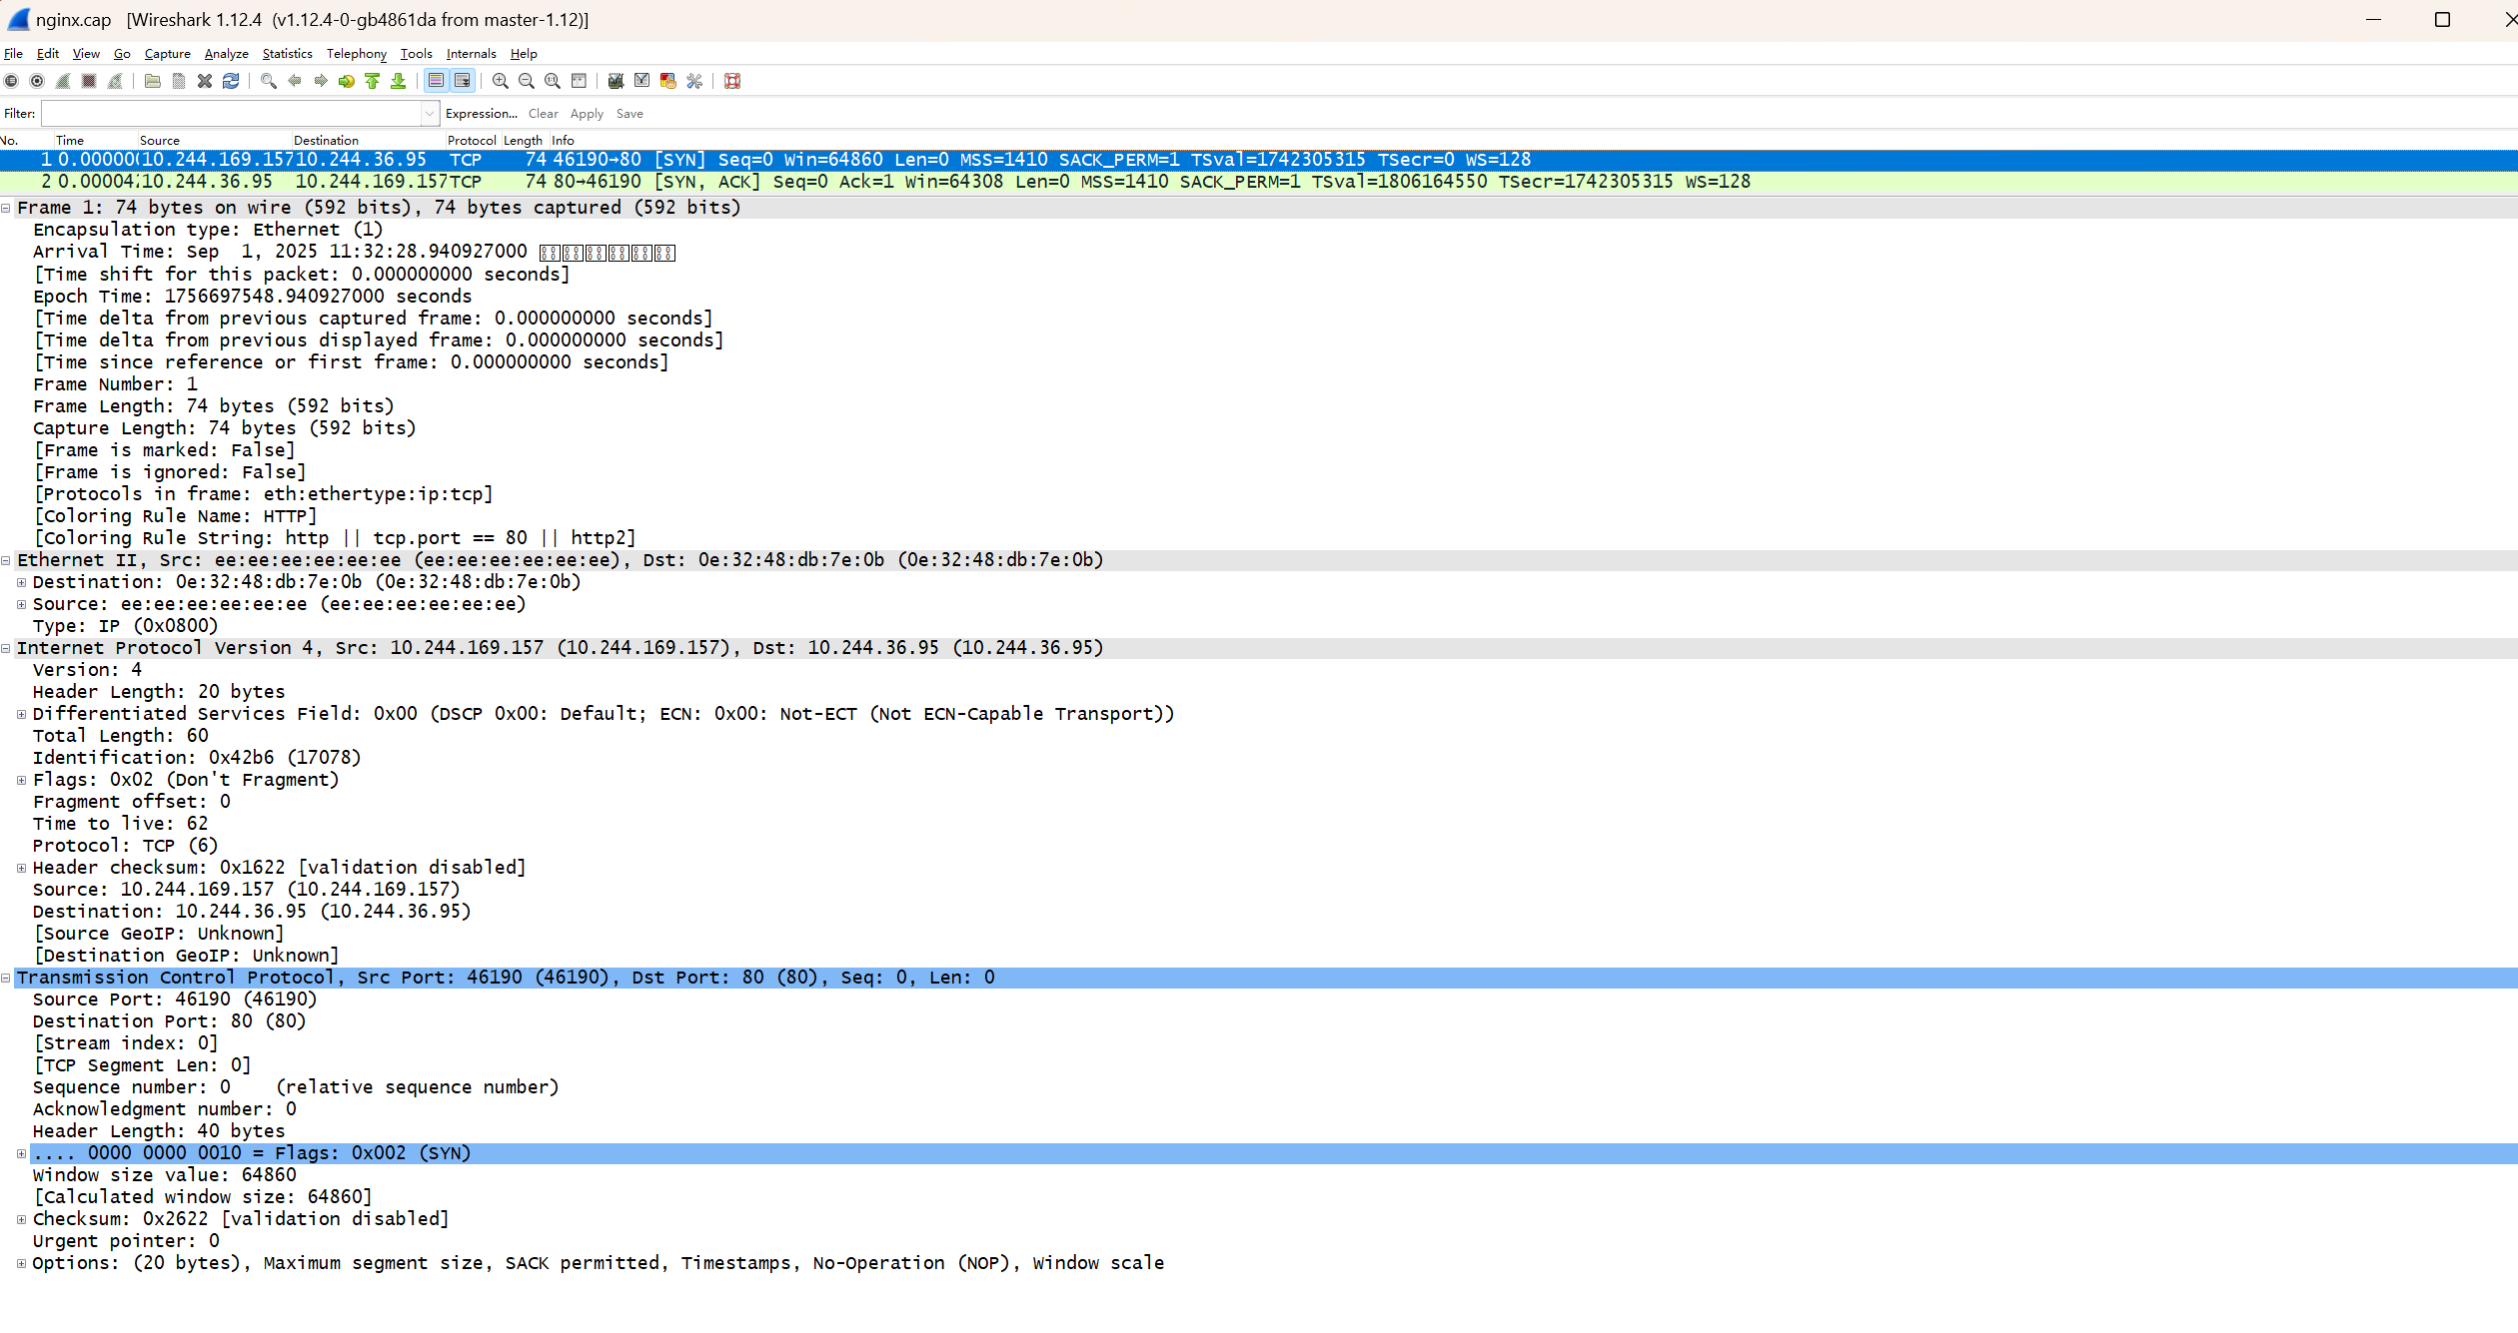The height and width of the screenshot is (1333, 2518).
Task: Expand TCP Flags 0x002 (SYN) subtree
Action: (21, 1153)
